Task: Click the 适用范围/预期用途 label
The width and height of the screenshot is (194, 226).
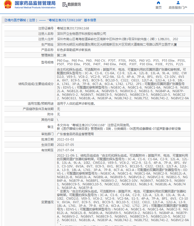Action: 41,104
